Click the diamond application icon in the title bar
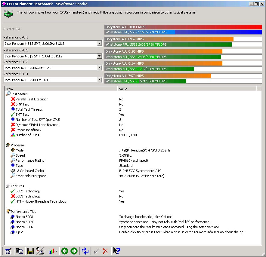The width and height of the screenshot is (266, 257). 4,4
